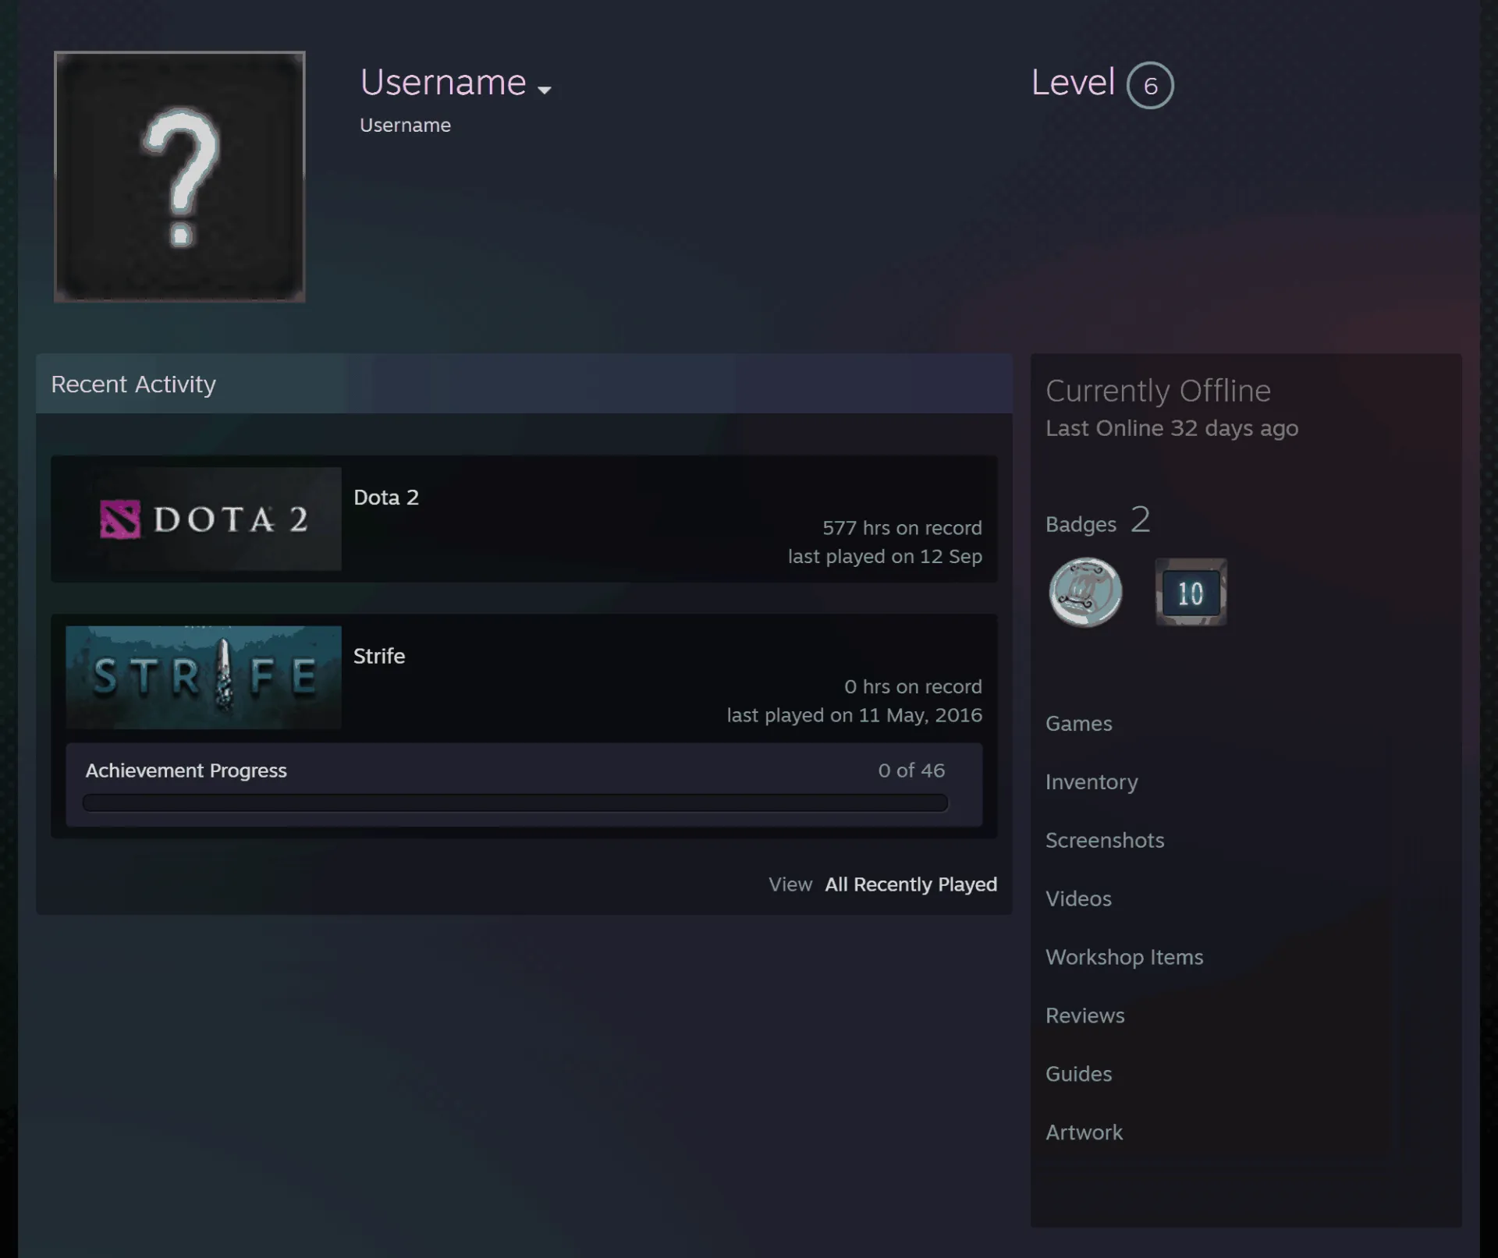Open the Reviews link
This screenshot has width=1498, height=1258.
(x=1085, y=1016)
